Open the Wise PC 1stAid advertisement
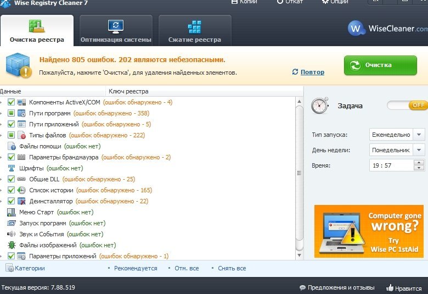The image size is (428, 294). tap(369, 231)
